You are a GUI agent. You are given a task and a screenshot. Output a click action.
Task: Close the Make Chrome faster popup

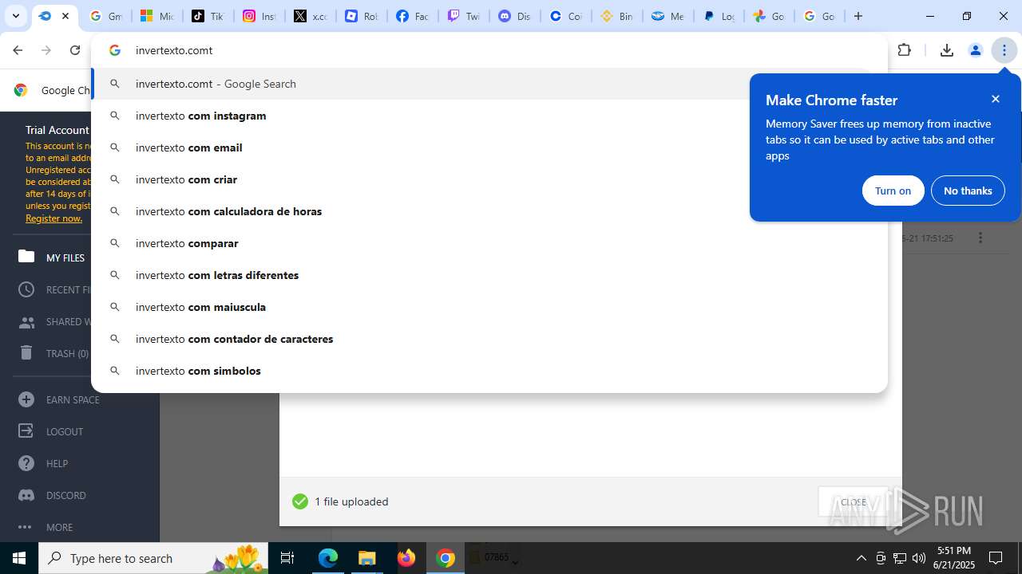point(996,99)
